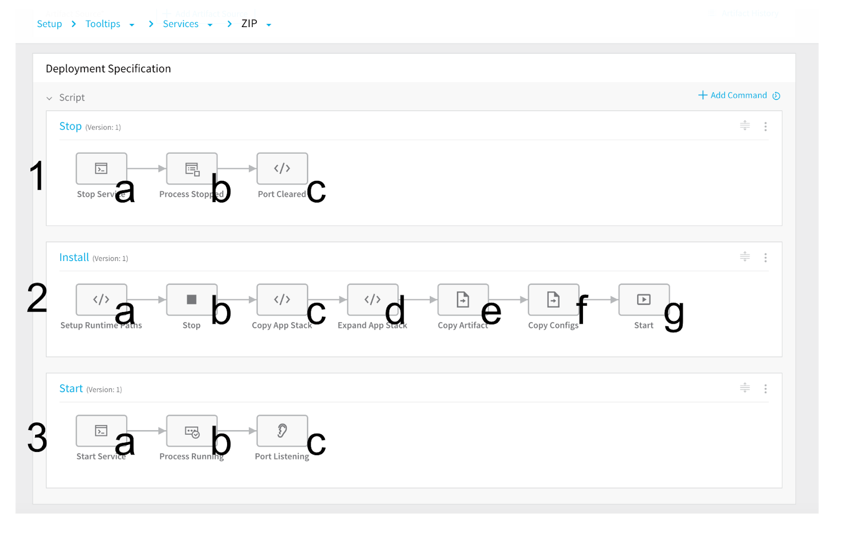Viewport: 851px width, 538px height.
Task: Select the Process Running node icon
Action: coord(191,431)
